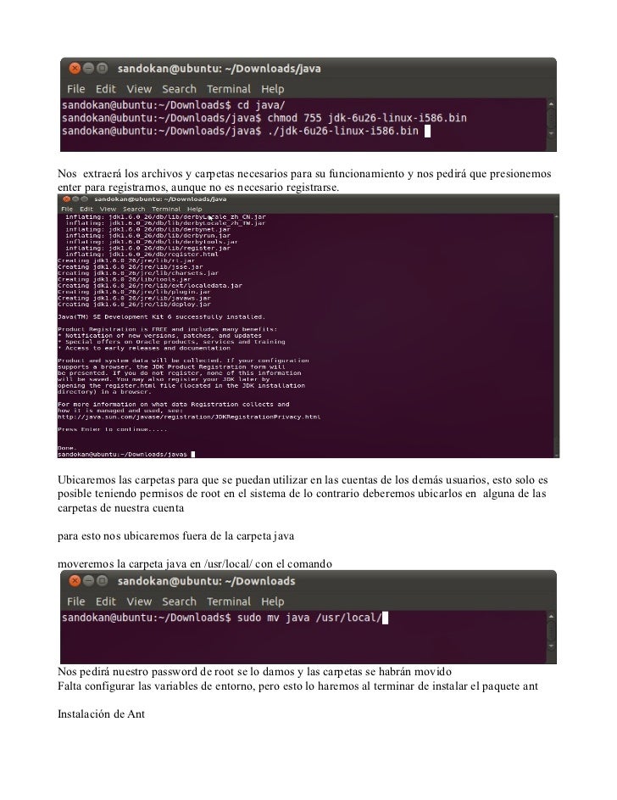Click scrollbar up arrow in top terminal
The image size is (617, 800).
tap(551, 104)
